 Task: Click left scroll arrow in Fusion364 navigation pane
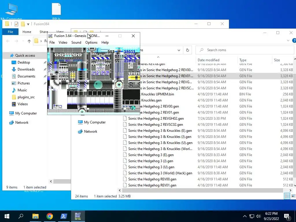click(51, 182)
